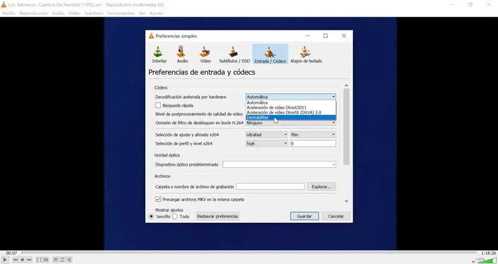
Task: Open the Subtítulo menu
Action: (94, 13)
